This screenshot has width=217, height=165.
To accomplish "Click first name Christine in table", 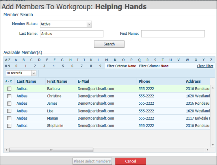I will click(x=54, y=96).
